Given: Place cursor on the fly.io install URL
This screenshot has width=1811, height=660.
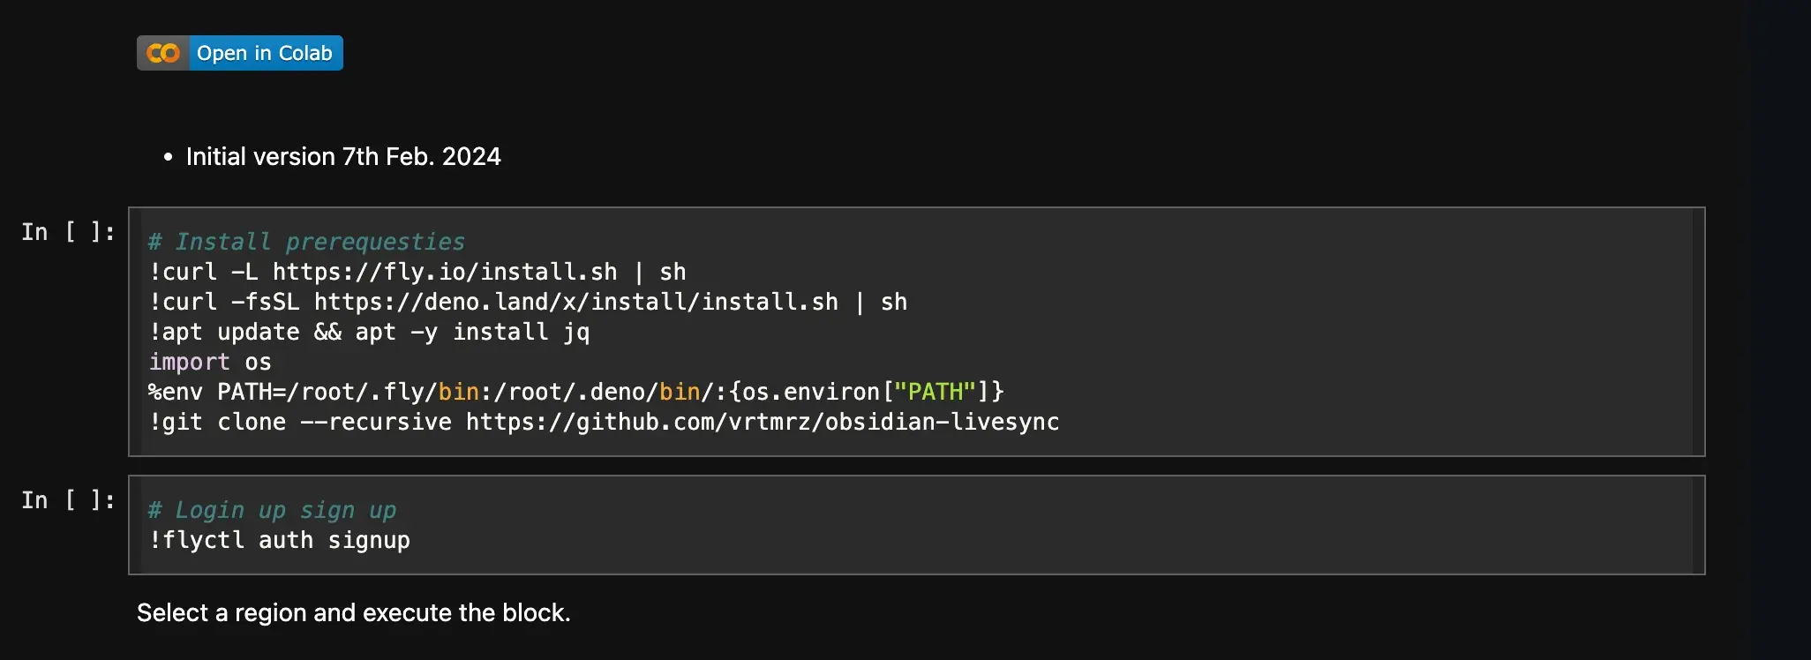Looking at the screenshot, I should click(x=444, y=272).
